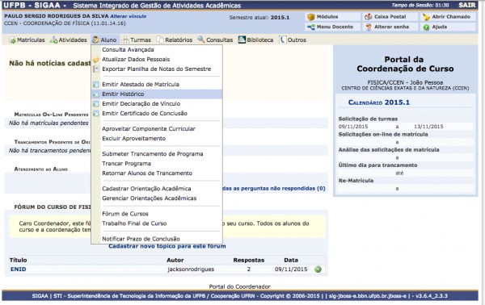
Task: Click the Outros phone icon
Action: (282, 40)
